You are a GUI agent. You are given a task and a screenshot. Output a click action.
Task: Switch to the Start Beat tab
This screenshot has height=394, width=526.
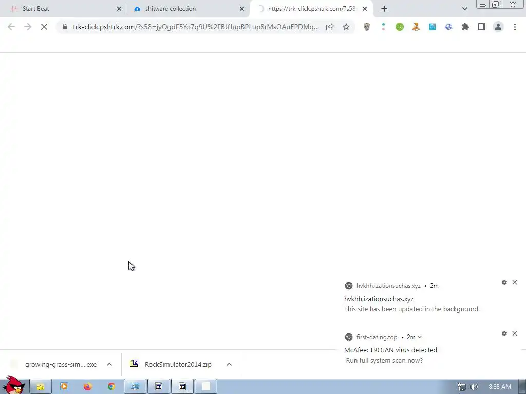pos(64,9)
